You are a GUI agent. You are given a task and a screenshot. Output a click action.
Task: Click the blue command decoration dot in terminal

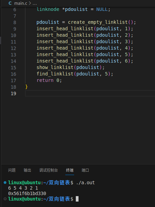click(x=5, y=183)
